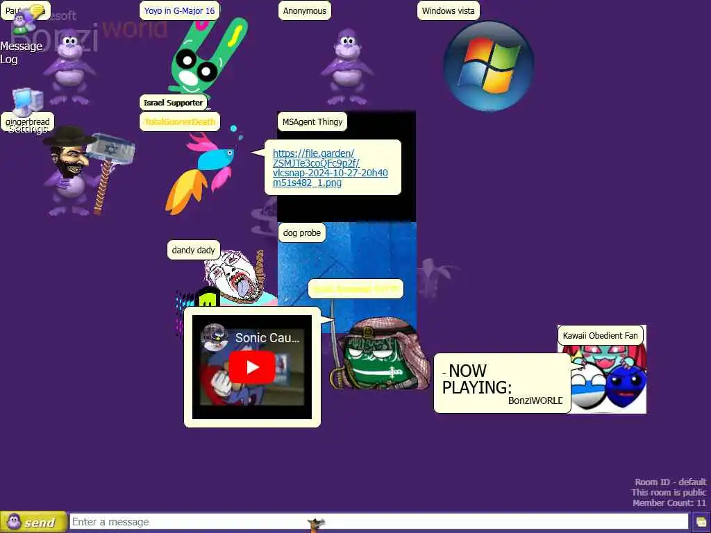Play the Sonic YouTube video
This screenshot has height=533, width=711.
coord(251,367)
